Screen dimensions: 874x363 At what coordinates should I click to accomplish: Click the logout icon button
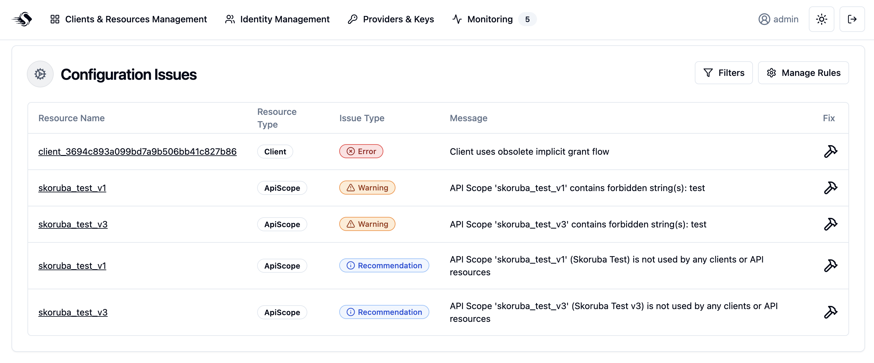[852, 19]
